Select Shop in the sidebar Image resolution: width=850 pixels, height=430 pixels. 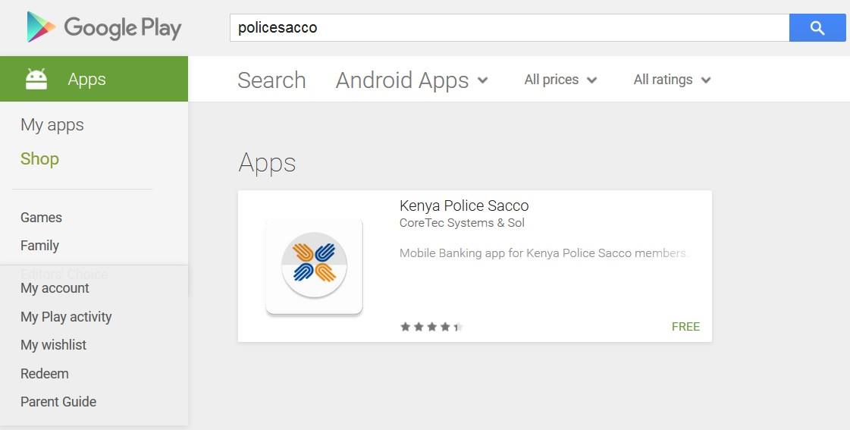(x=39, y=159)
